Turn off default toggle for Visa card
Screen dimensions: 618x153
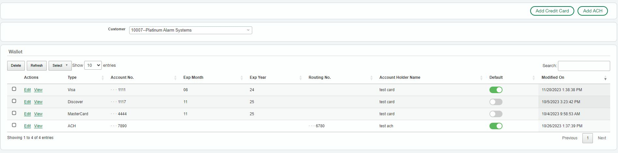click(496, 90)
